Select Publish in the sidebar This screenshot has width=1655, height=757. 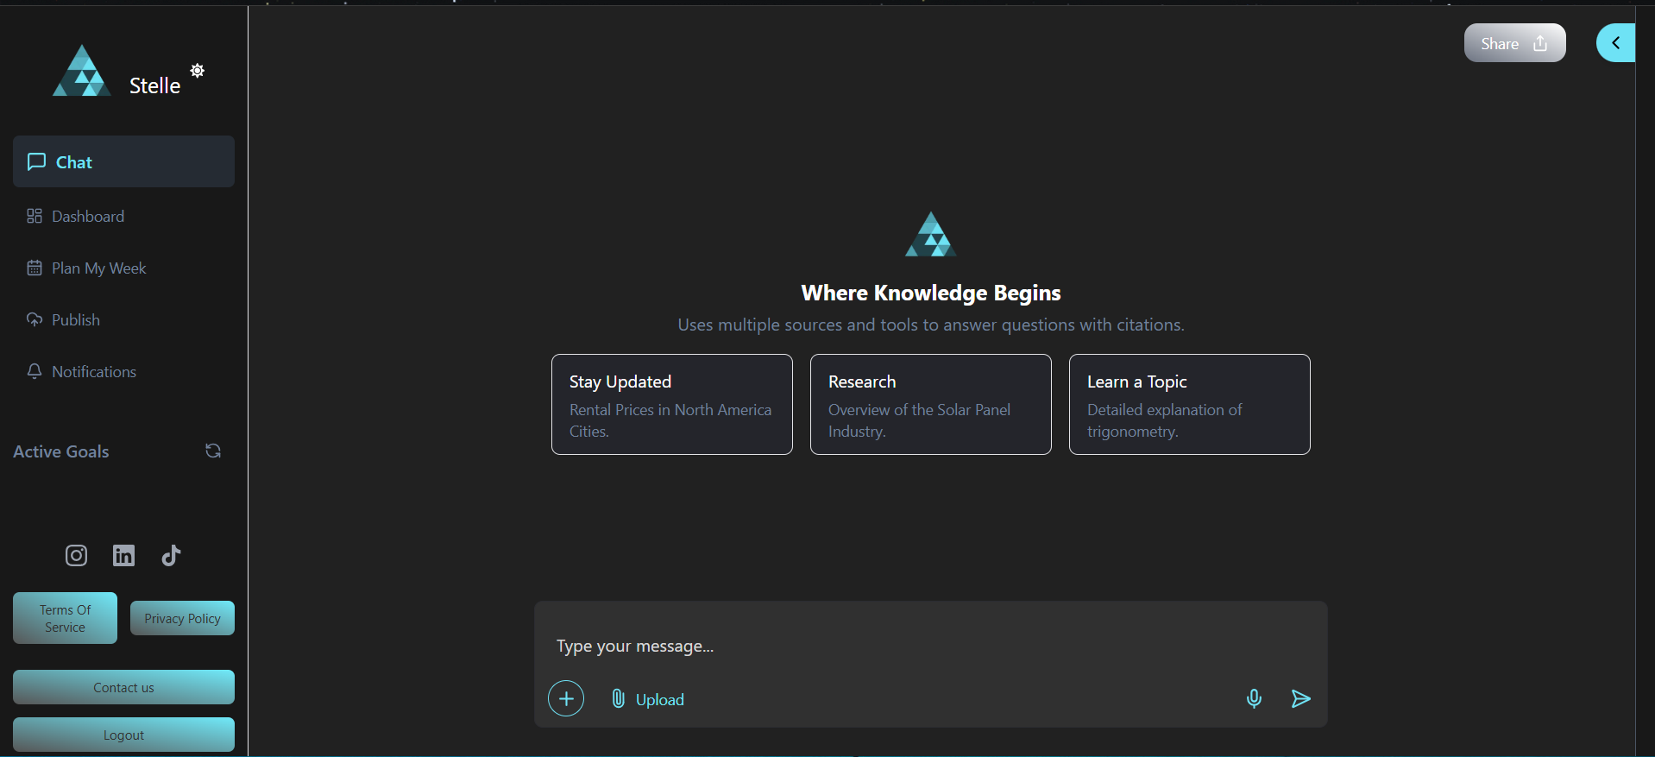click(x=76, y=320)
